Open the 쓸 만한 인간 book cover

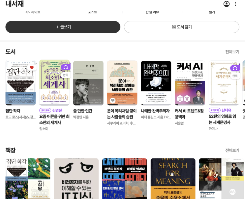pyautogui.click(x=88, y=83)
